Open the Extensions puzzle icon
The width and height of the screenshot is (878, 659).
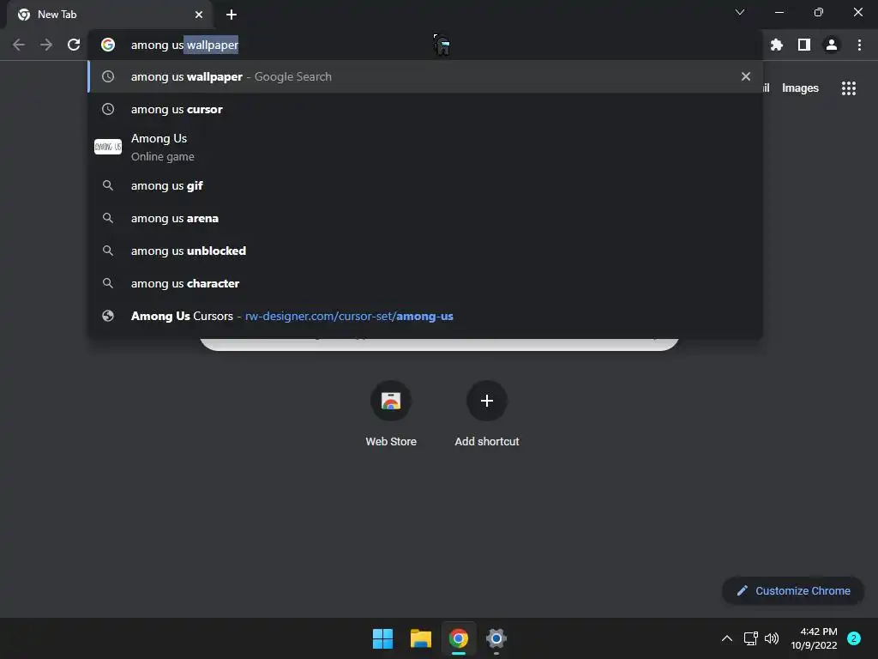tap(777, 45)
